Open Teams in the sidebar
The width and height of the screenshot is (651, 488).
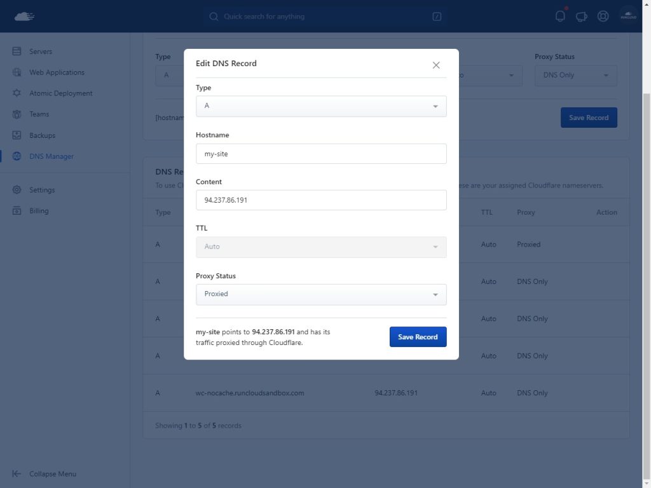pos(39,114)
